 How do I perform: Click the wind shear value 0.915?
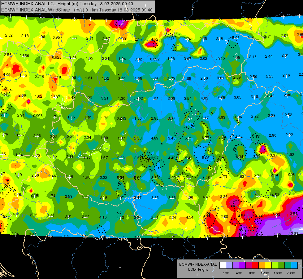220,58
